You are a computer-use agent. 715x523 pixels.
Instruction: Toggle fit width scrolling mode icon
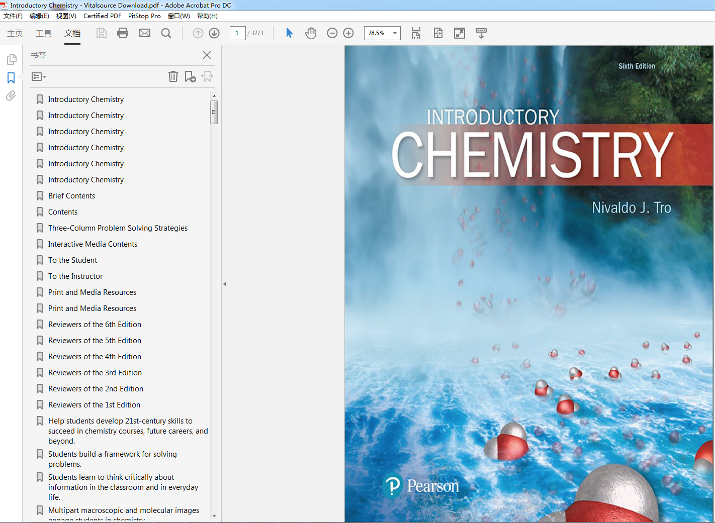pyautogui.click(x=416, y=33)
